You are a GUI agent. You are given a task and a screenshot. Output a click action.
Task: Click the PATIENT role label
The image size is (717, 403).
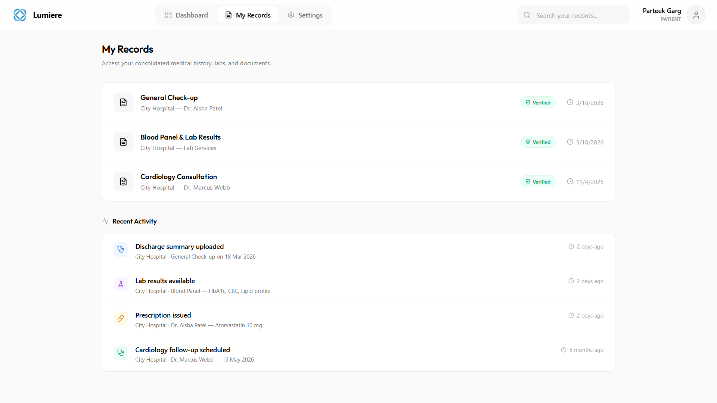671,19
